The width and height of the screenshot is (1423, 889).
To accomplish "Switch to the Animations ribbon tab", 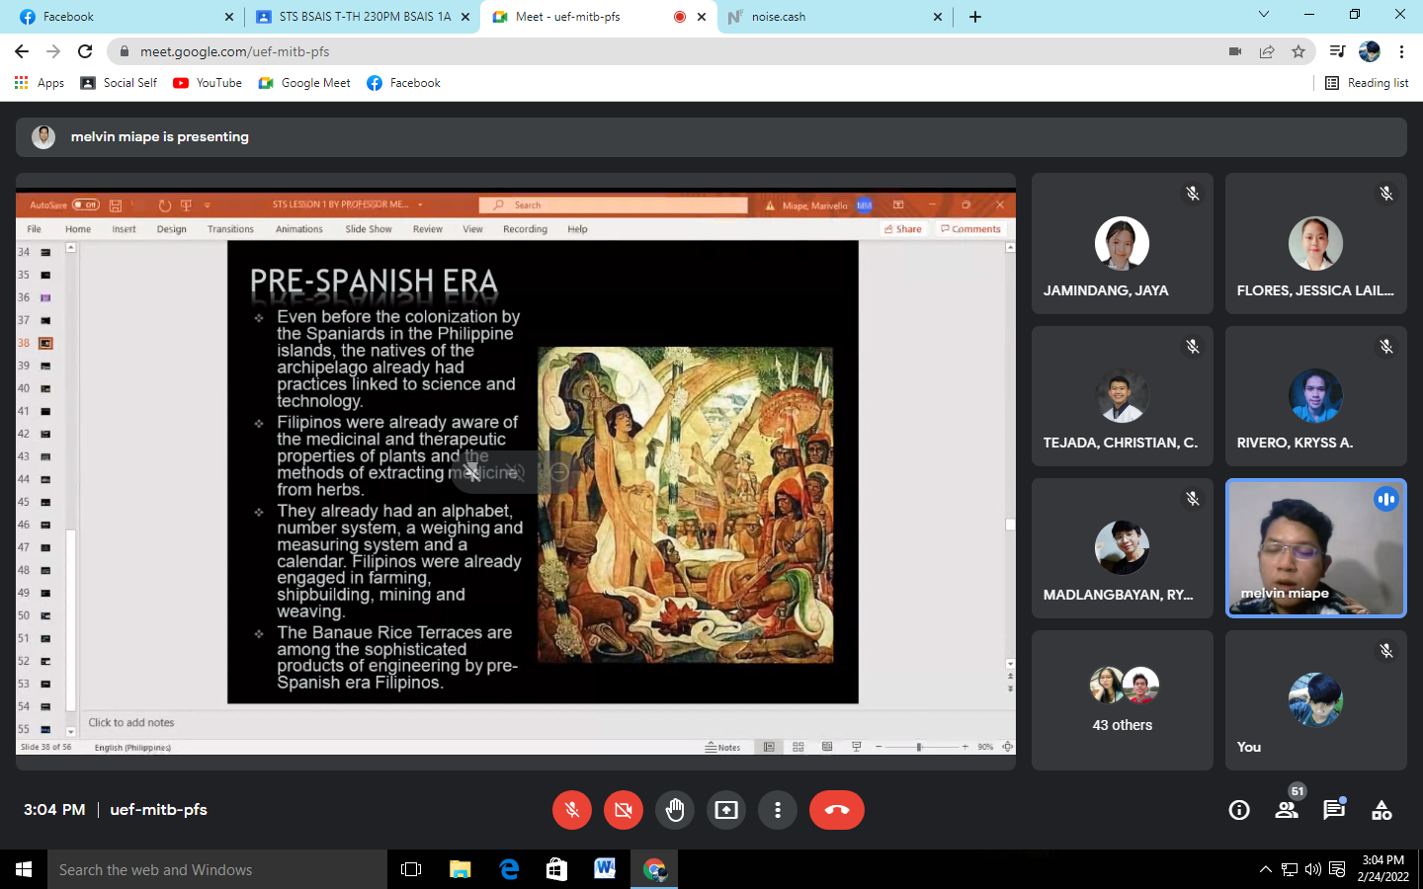I will 299,229.
